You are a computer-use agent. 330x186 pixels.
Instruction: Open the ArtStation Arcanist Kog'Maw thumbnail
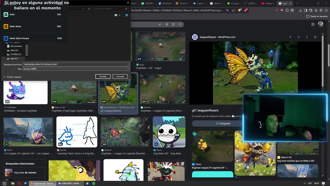pyautogui.click(x=25, y=92)
